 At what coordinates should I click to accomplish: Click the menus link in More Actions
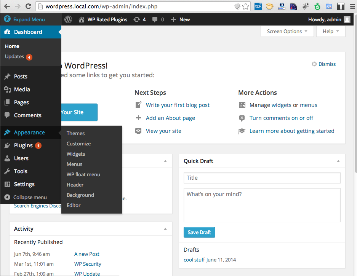tap(308, 105)
